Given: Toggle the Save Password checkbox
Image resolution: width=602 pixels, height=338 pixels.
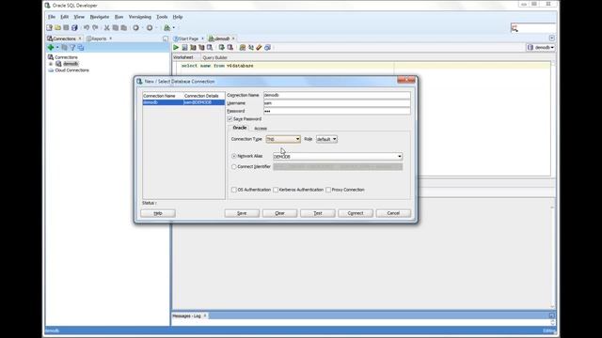Looking at the screenshot, I should click(x=230, y=119).
